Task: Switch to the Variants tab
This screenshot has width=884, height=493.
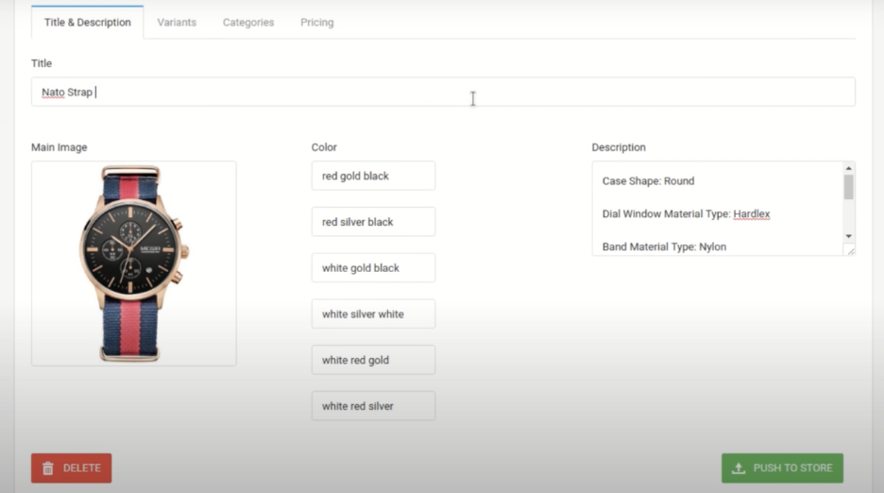Action: click(177, 23)
